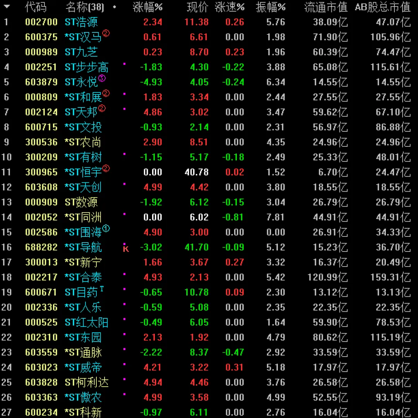Open the dropdown triangle left of 代码 header
The image size is (418, 418).
click(7, 7)
